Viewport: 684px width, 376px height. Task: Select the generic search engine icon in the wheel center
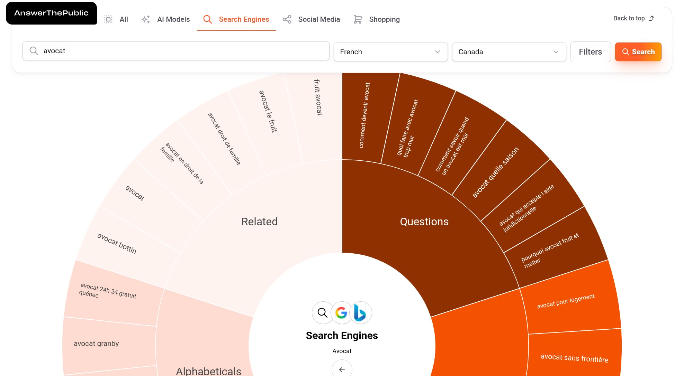coord(323,313)
